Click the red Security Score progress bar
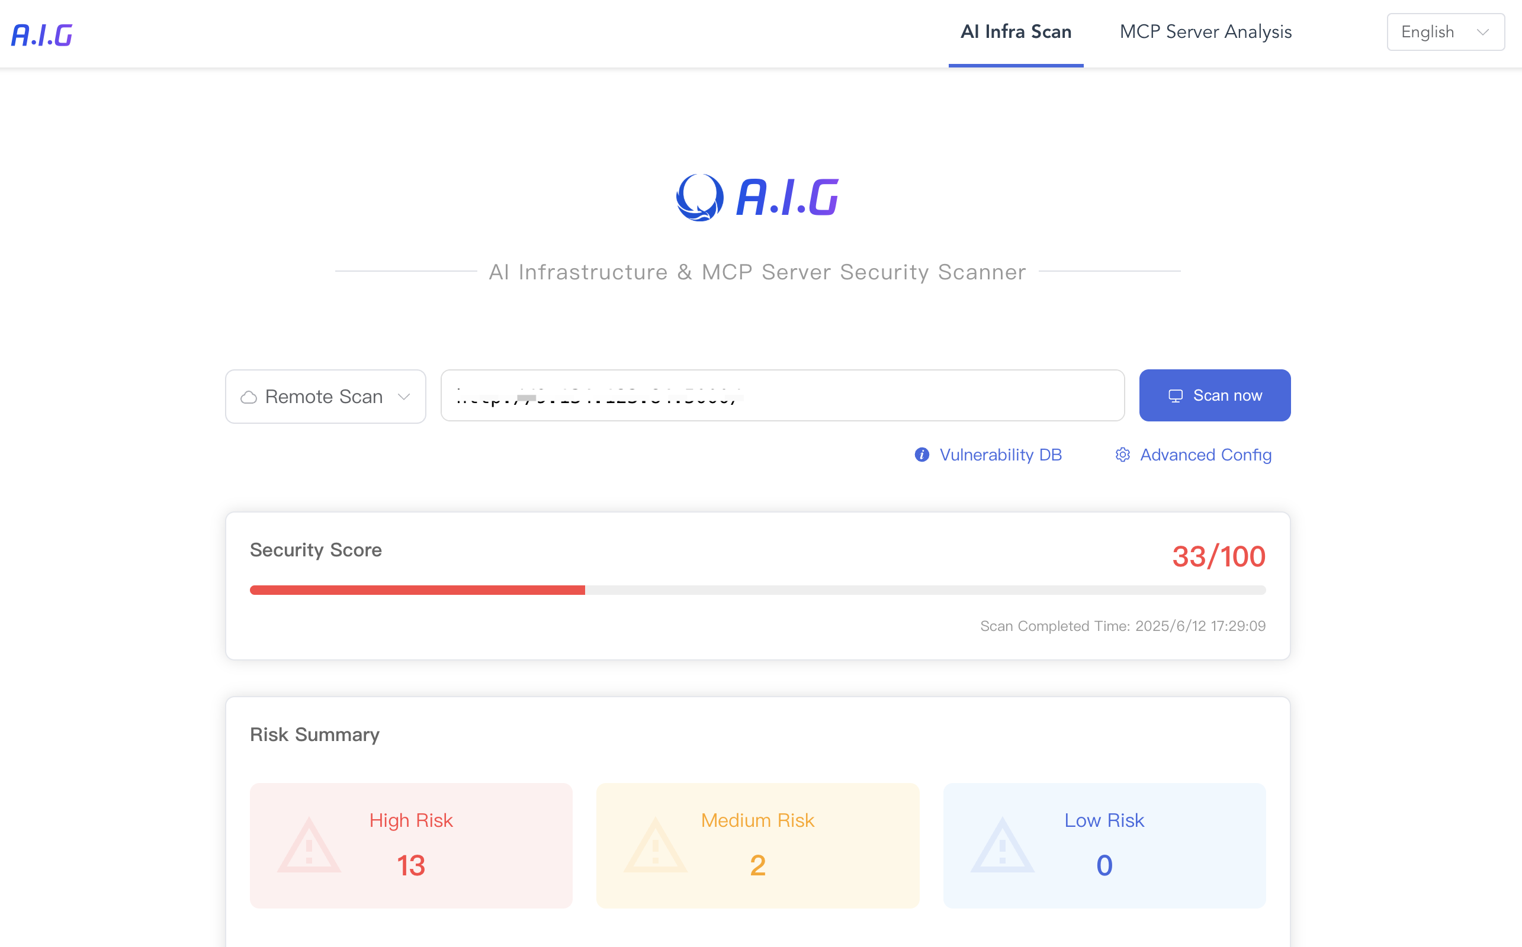This screenshot has width=1522, height=947. (x=418, y=590)
